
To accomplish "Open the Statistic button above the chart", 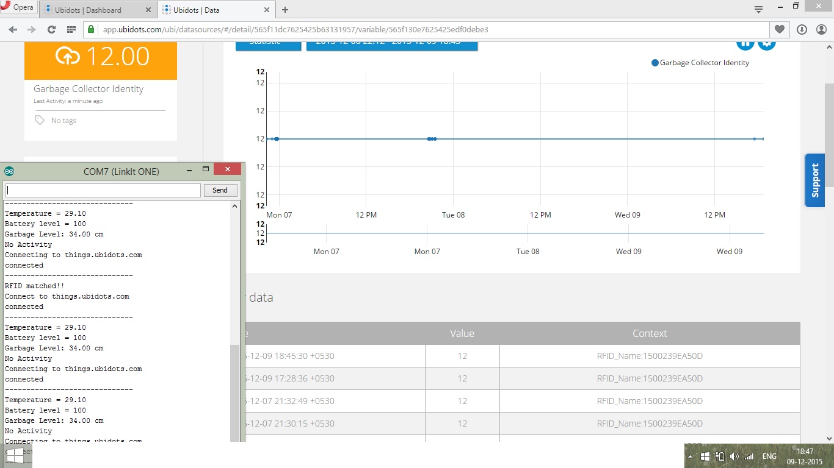I will click(x=268, y=46).
